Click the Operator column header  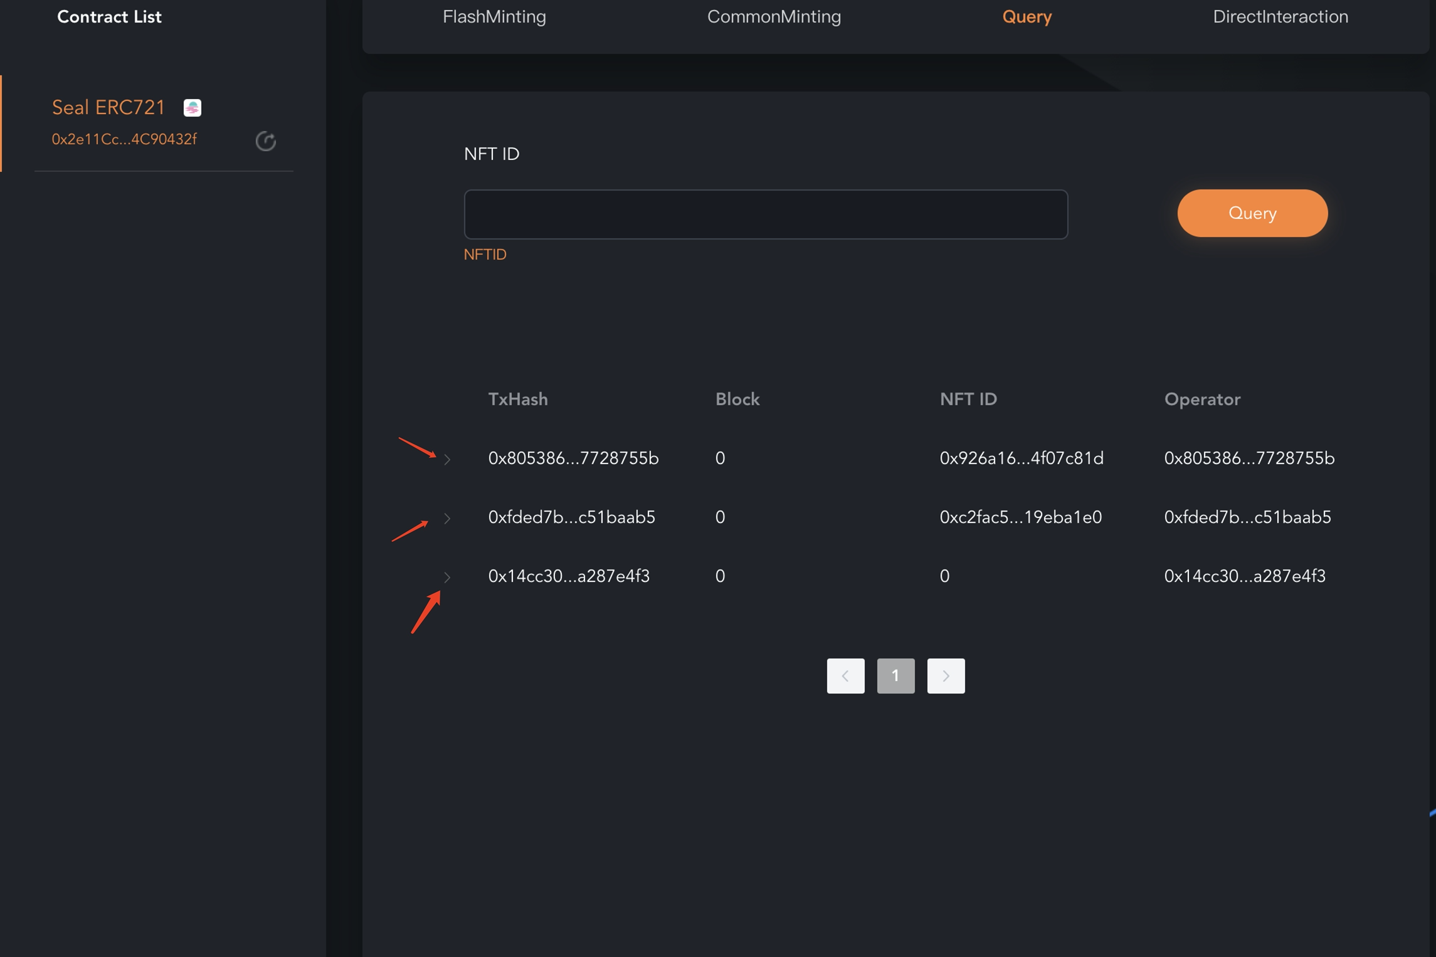point(1201,399)
